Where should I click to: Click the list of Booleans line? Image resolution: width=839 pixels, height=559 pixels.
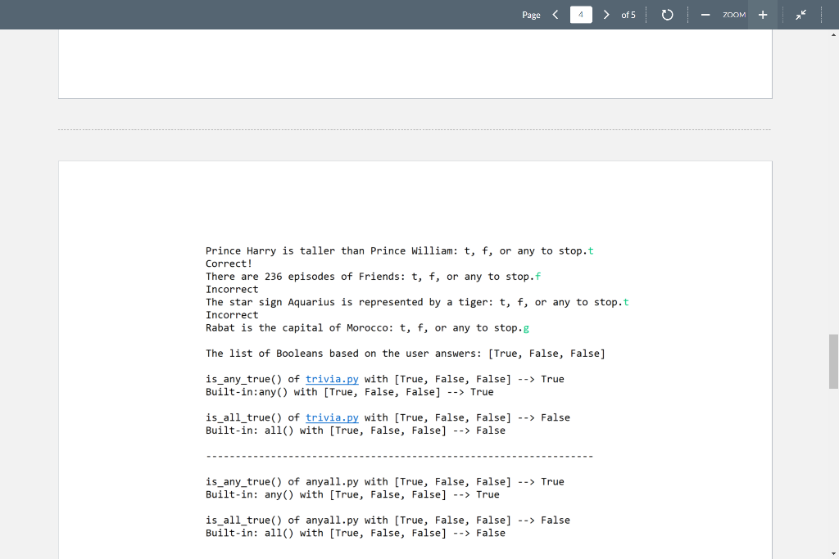405,353
